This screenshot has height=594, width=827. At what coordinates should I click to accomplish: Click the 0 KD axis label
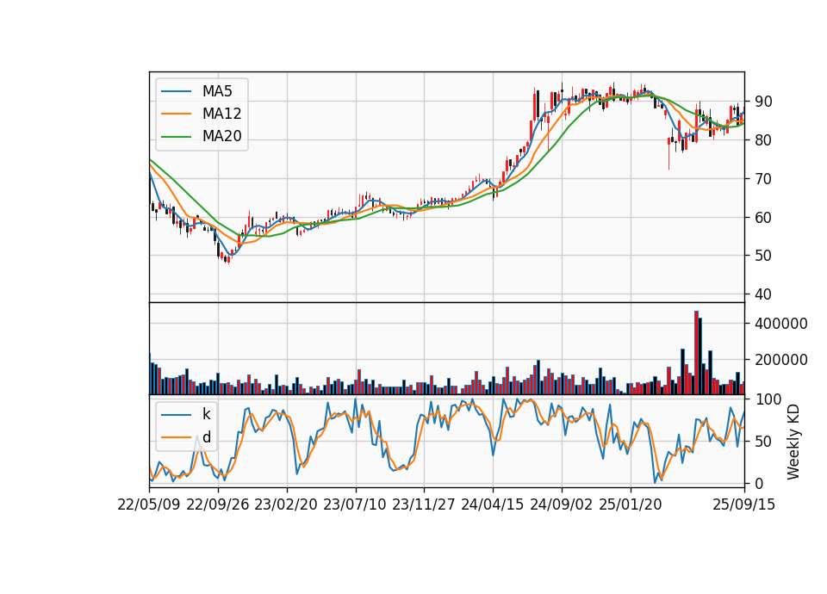759,483
